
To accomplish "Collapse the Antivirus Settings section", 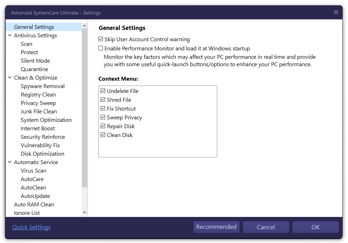I will pos(9,35).
